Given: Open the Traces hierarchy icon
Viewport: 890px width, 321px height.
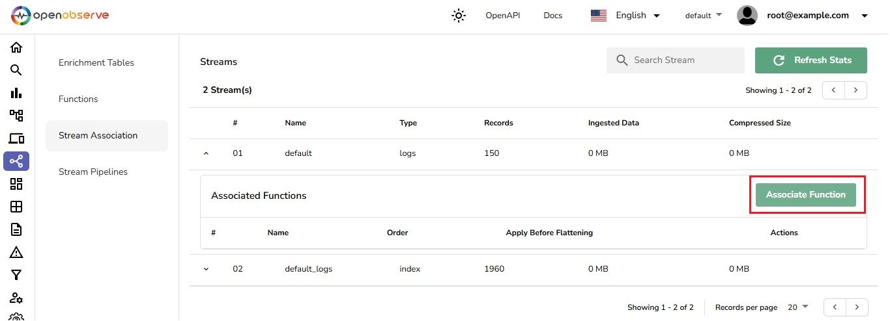Looking at the screenshot, I should click(16, 116).
